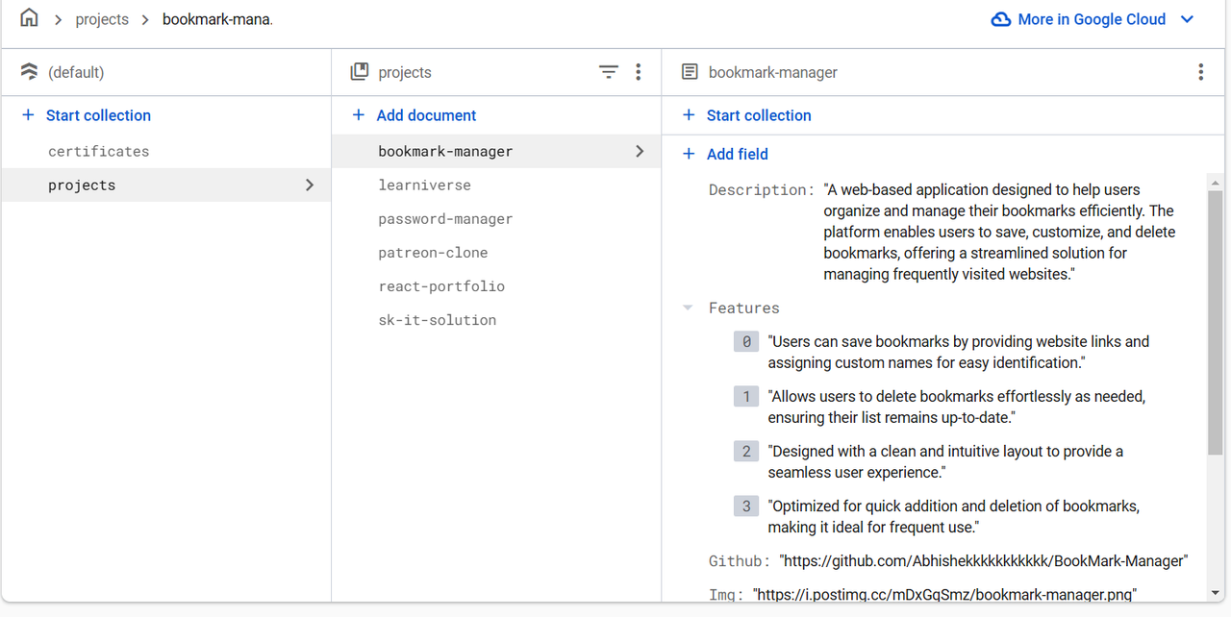This screenshot has width=1231, height=617.
Task: Click the Github field URL value
Action: [984, 560]
